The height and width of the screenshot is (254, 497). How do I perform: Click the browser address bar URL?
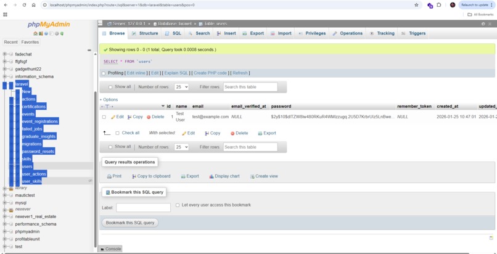click(x=122, y=5)
